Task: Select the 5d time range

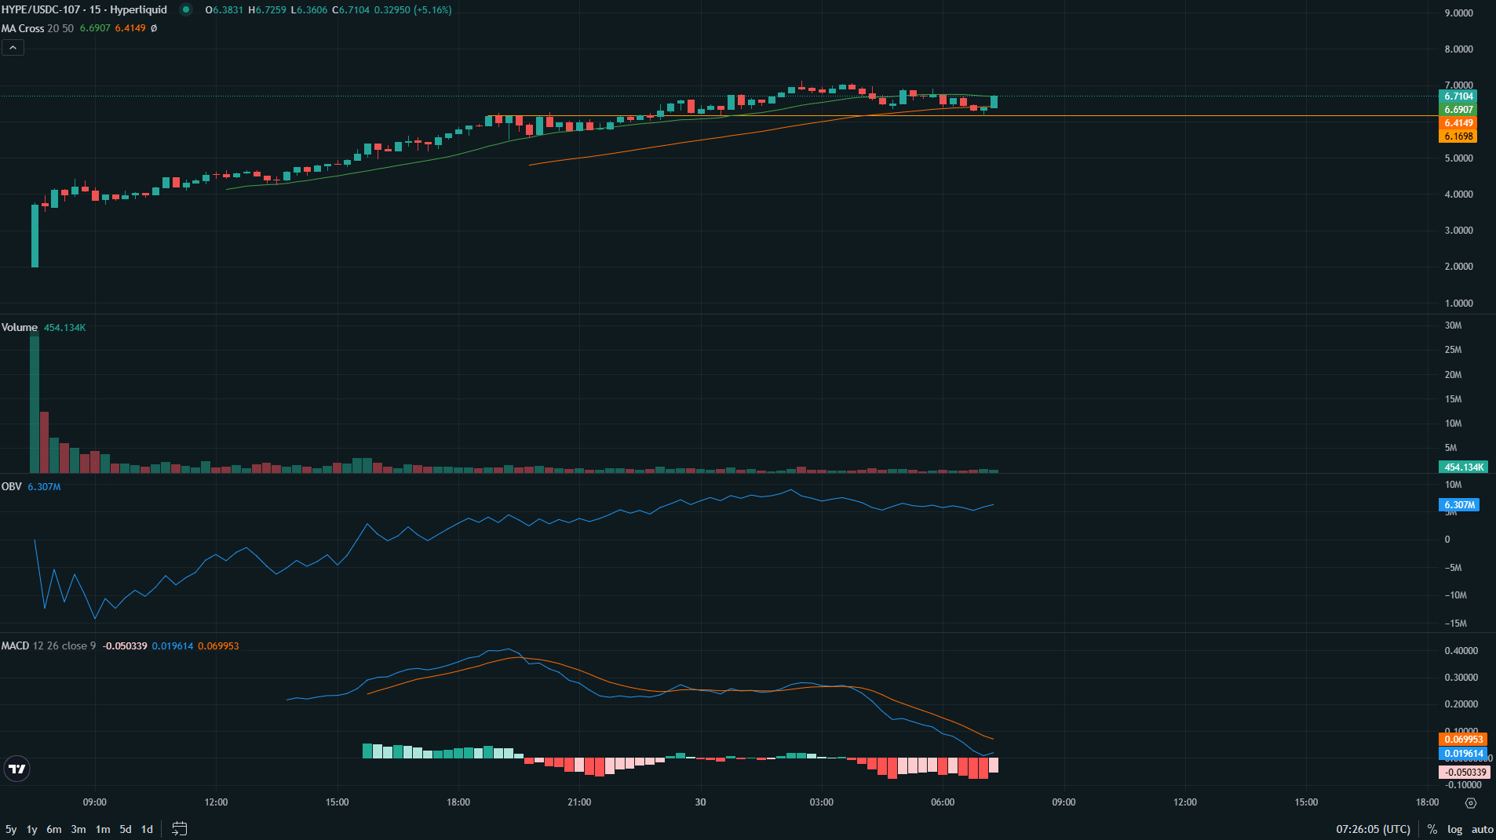Action: (126, 829)
